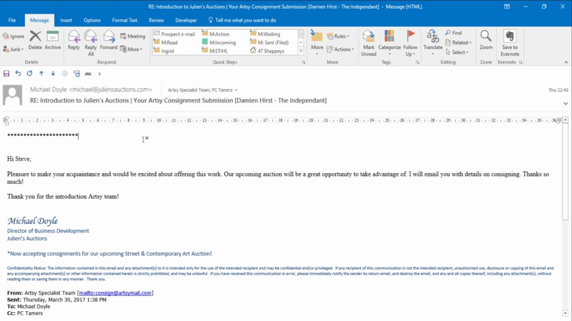Viewport: 572px width, 321px height.
Task: Customize Quick Access Toolbar dropdown arrow
Action: [100, 74]
